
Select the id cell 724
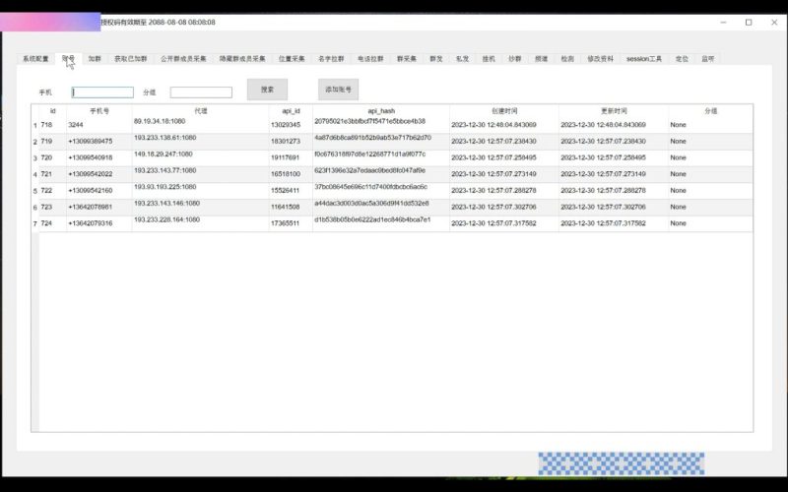pos(53,223)
